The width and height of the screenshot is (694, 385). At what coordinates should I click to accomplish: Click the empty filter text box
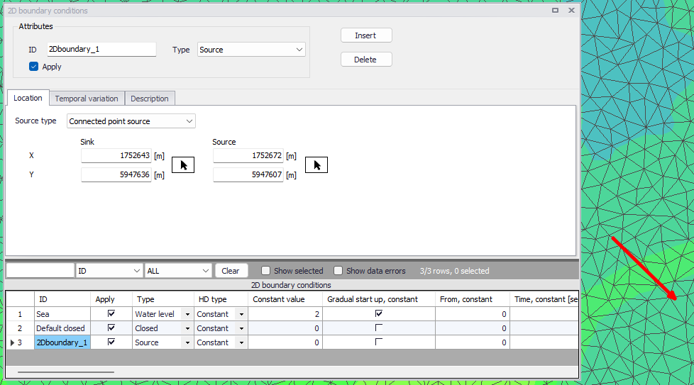tap(40, 271)
